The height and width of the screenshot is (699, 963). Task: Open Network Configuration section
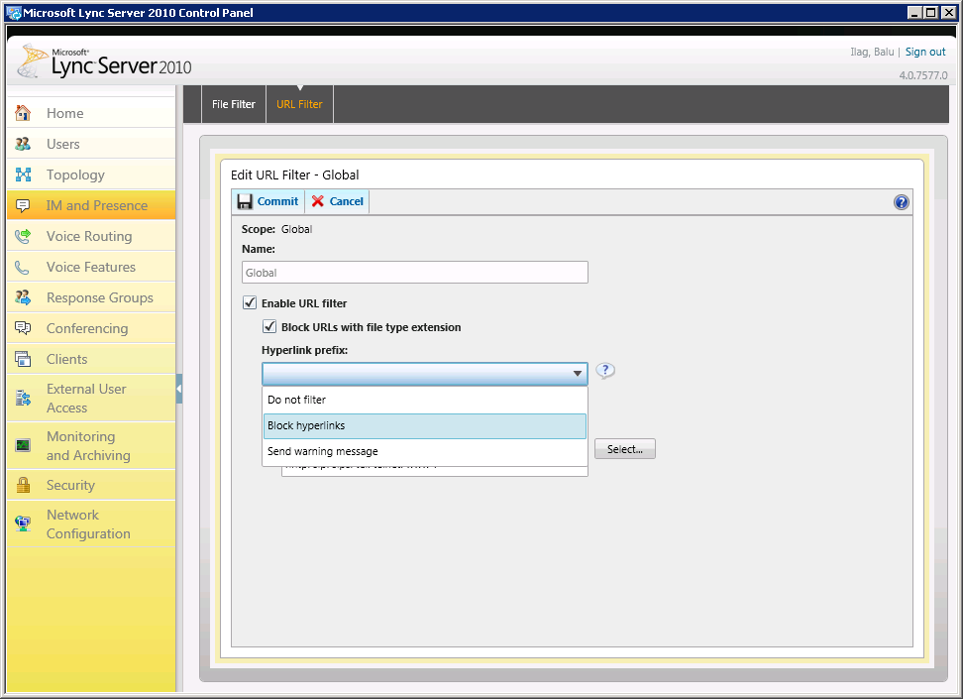coord(91,524)
